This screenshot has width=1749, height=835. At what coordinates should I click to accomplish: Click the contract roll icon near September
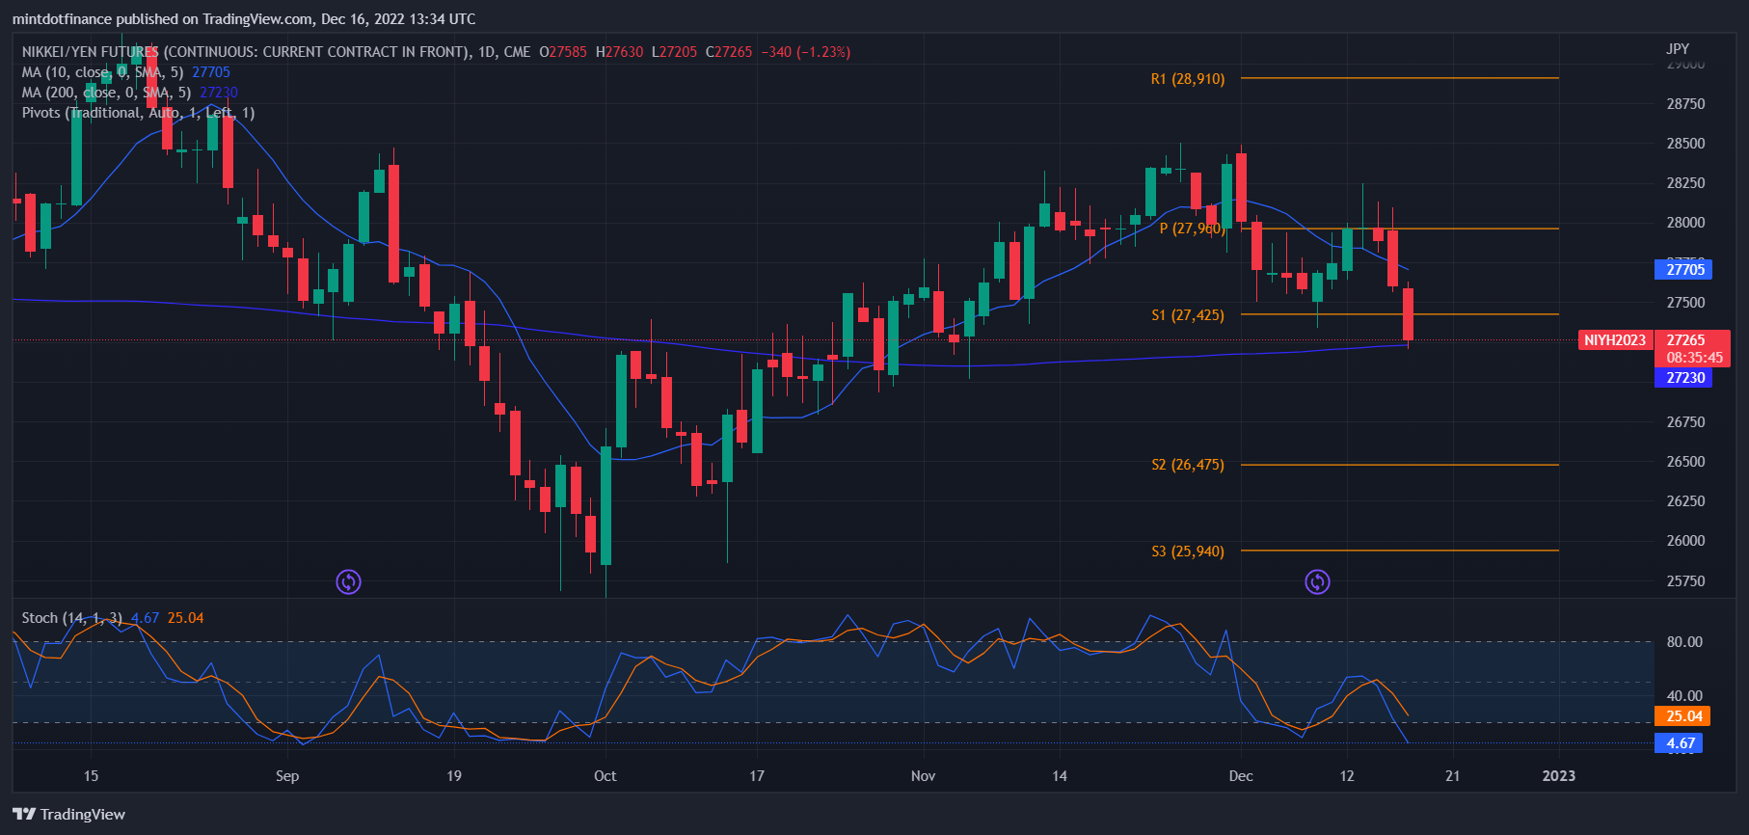[348, 581]
